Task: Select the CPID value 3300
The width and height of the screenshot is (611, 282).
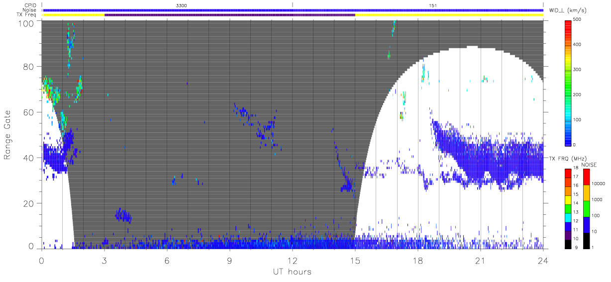Action: [x=182, y=5]
